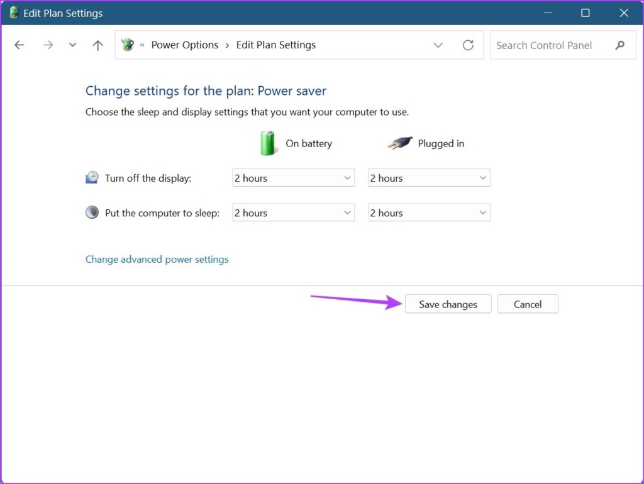Click the search magnifier in Search Control Panel
The height and width of the screenshot is (484, 644).
[620, 45]
